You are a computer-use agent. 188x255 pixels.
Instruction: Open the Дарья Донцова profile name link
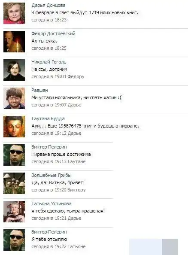(x=49, y=6)
